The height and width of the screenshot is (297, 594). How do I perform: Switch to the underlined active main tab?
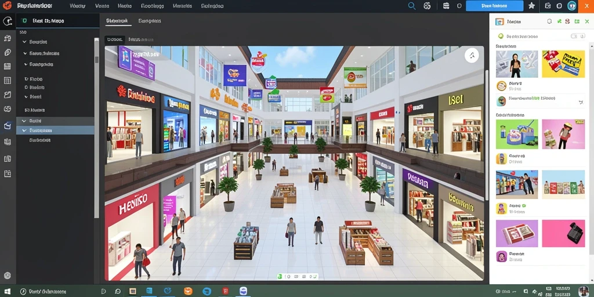coord(117,21)
